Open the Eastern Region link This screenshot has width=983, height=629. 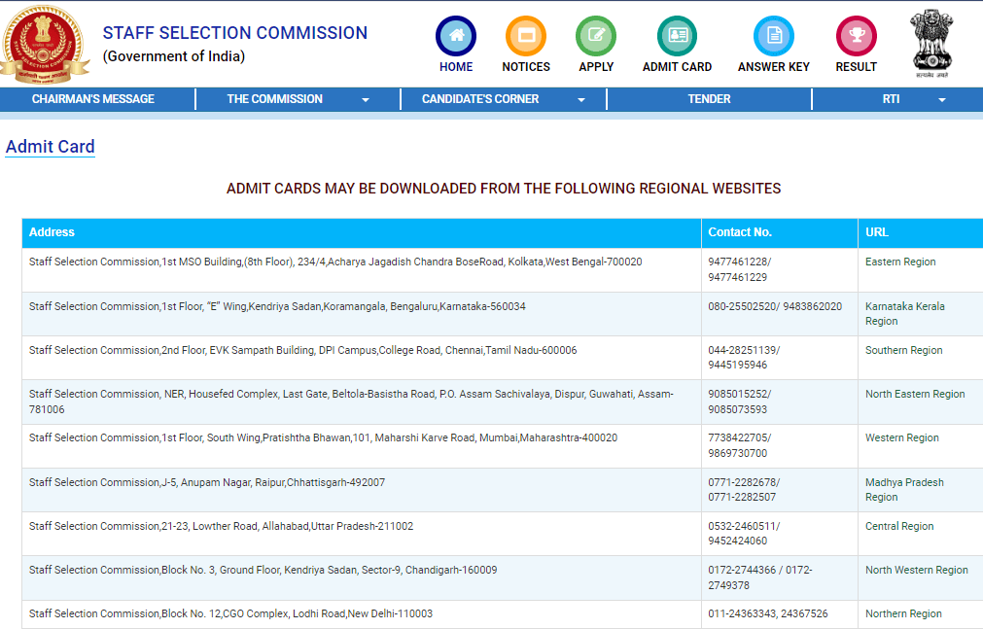900,262
